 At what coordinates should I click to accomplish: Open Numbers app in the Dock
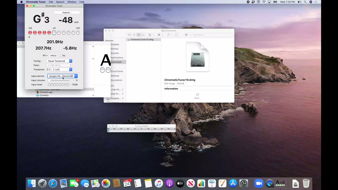(x=201, y=183)
